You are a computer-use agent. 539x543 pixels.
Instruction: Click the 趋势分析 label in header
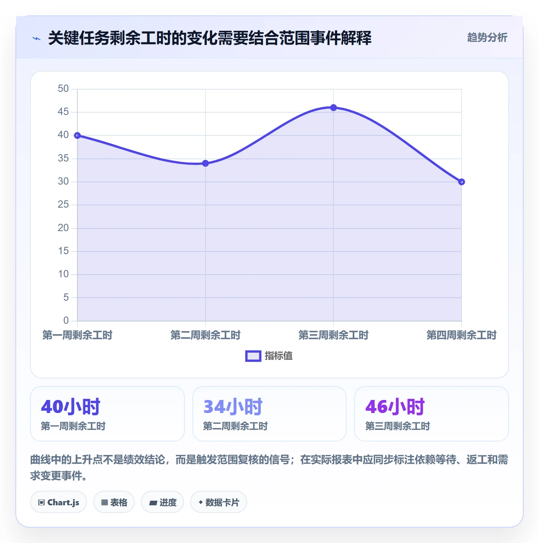(487, 38)
